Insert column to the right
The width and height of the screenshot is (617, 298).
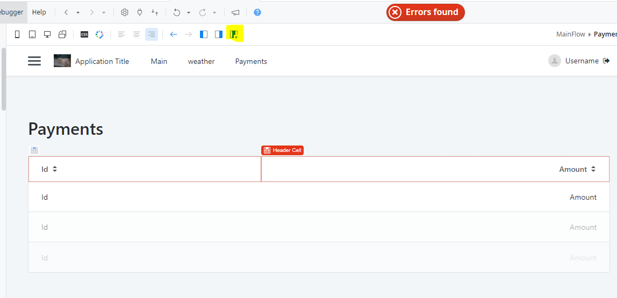click(219, 34)
